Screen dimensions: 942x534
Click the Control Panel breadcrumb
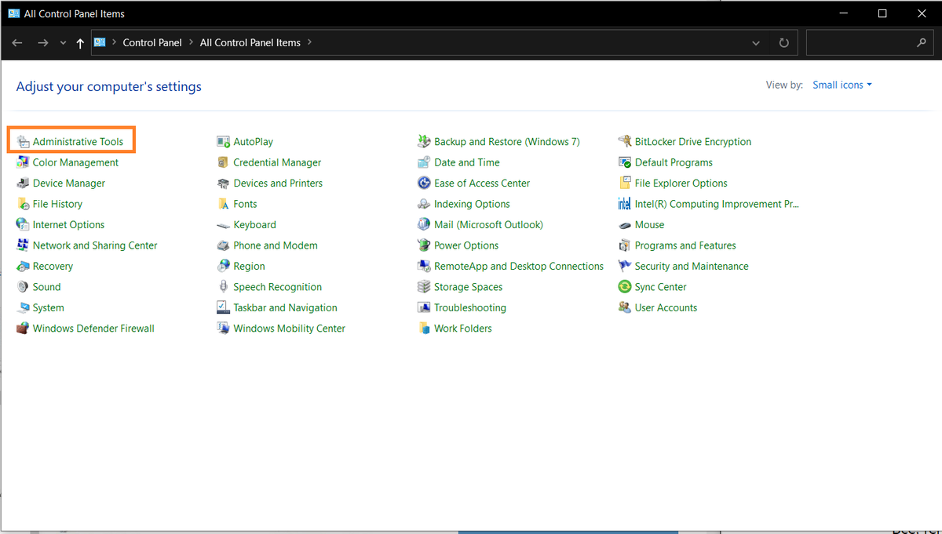(152, 42)
